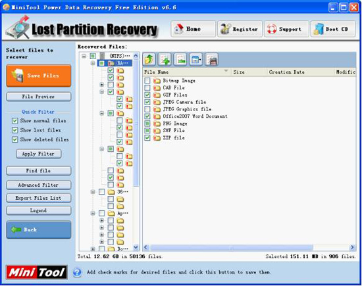362x286 pixels.
Task: Click the green arrow on the Back button
Action: tap(16, 229)
